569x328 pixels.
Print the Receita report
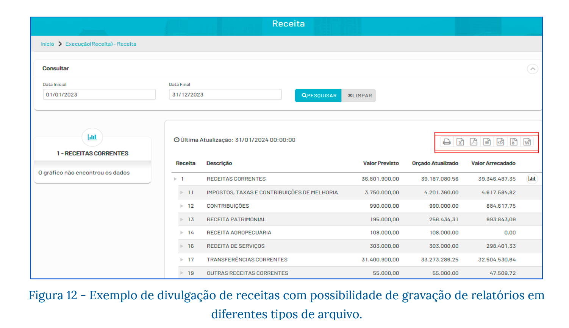[x=447, y=142]
